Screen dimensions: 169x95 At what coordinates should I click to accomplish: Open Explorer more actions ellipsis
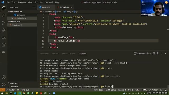click(x=34, y=7)
